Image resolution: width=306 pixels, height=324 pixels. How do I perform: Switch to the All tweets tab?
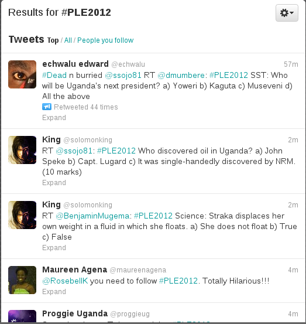tap(68, 40)
